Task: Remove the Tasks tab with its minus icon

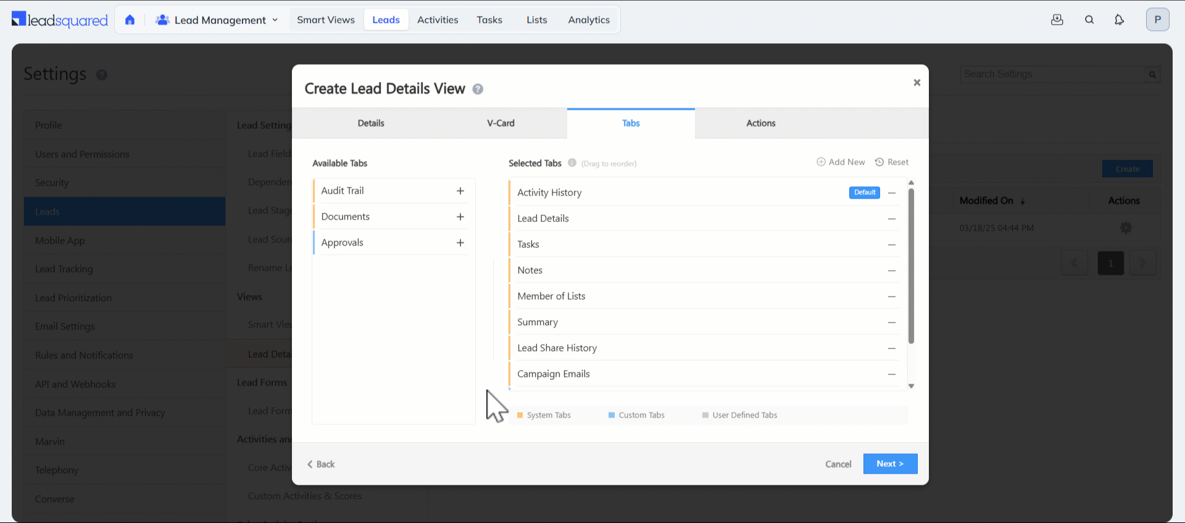Action: coord(892,245)
